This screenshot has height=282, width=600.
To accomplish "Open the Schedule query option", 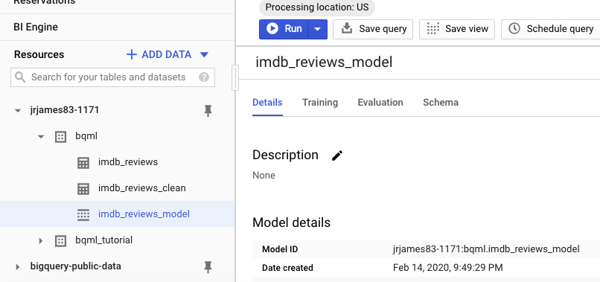I will [551, 29].
